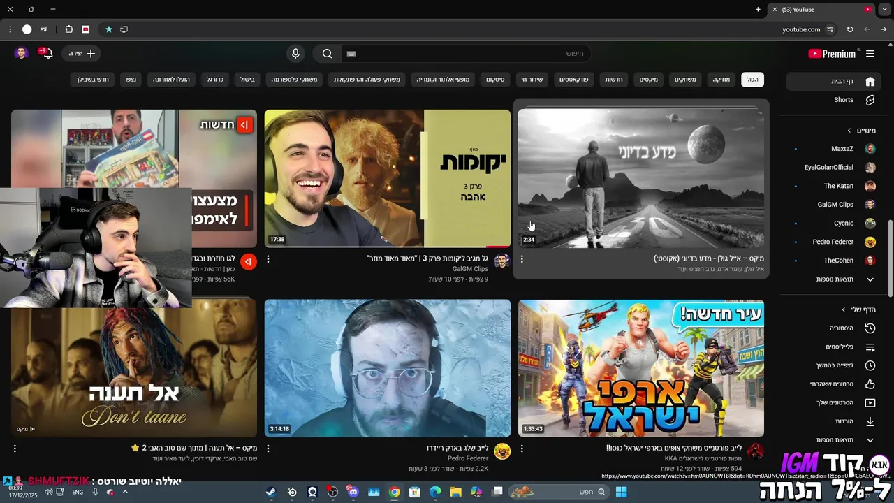Start voice search with microphone icon
The image size is (894, 503).
point(295,54)
